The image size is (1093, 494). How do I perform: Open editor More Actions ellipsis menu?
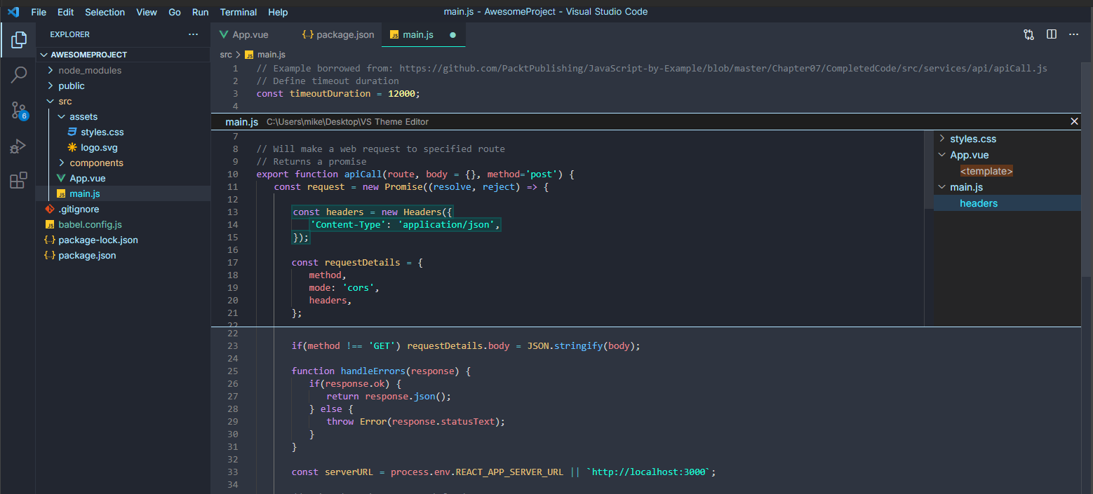click(x=1073, y=34)
